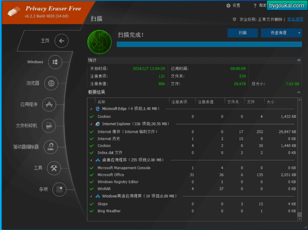Open the 浏览器 globe icon
This screenshot has height=230, width=308.
tap(51, 83)
